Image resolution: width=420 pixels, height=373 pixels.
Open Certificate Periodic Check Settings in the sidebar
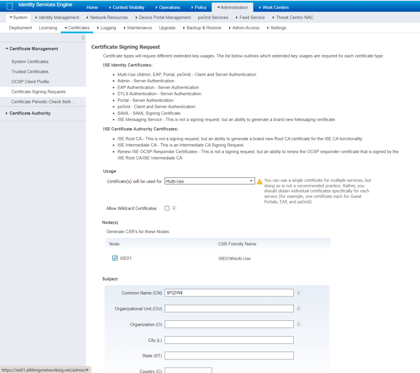coord(43,102)
